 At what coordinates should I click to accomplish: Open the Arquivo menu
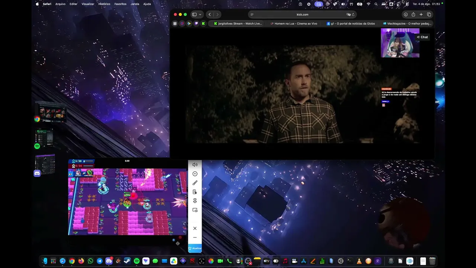tap(60, 4)
